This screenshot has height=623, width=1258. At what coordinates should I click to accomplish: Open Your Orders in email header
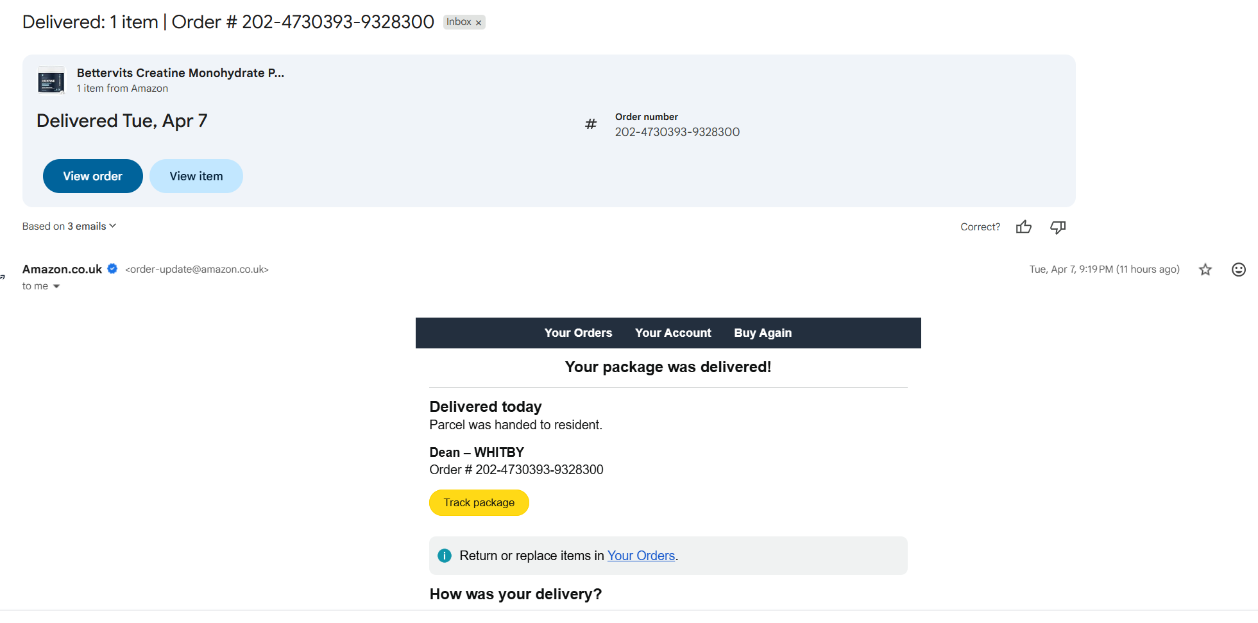pyautogui.click(x=578, y=333)
